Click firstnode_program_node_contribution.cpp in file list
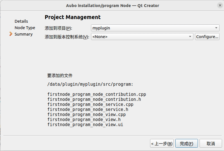224x151 pixels. click(97, 94)
